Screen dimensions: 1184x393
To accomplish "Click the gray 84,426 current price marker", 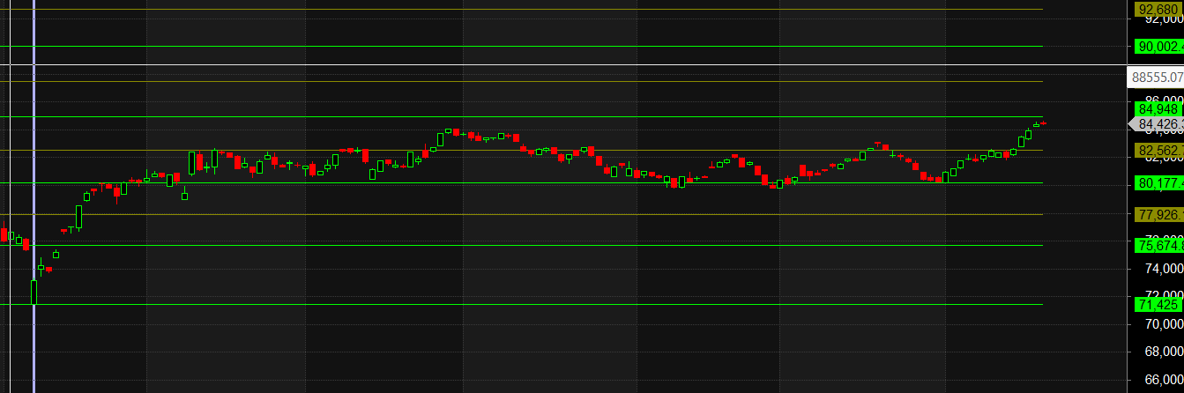I will 1157,124.
